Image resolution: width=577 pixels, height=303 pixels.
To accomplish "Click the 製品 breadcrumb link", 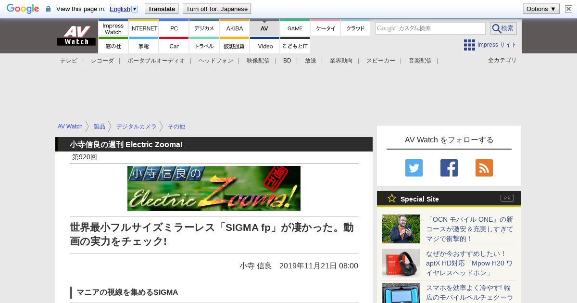I will (100, 126).
